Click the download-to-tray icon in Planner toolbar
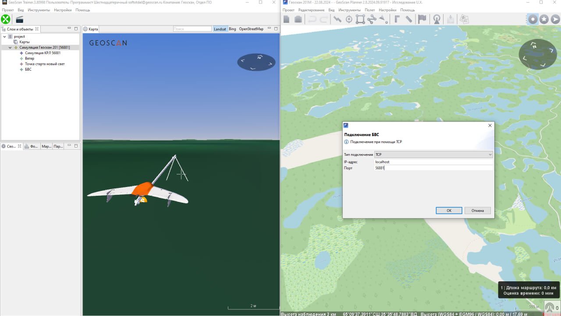The height and width of the screenshot is (316, 561). (x=450, y=19)
